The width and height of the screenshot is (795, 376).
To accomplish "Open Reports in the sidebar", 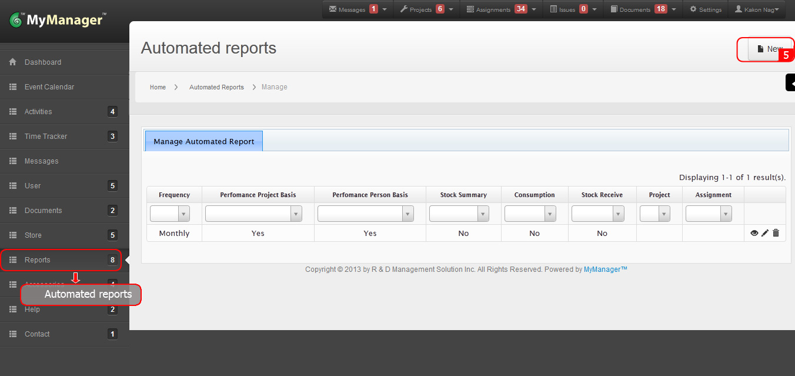I will click(x=38, y=260).
